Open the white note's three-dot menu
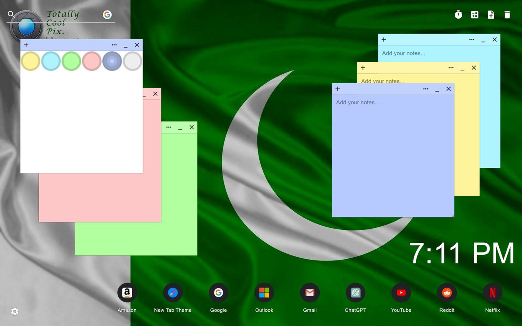The image size is (522, 326). point(114,45)
